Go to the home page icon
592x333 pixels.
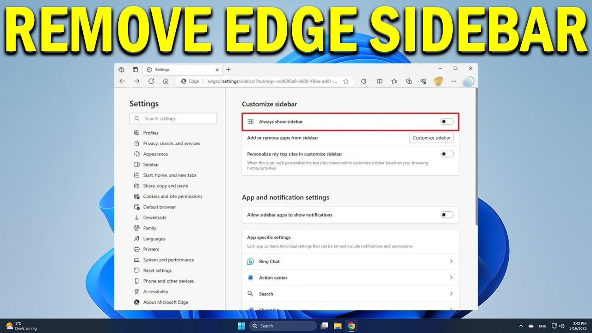click(x=166, y=81)
